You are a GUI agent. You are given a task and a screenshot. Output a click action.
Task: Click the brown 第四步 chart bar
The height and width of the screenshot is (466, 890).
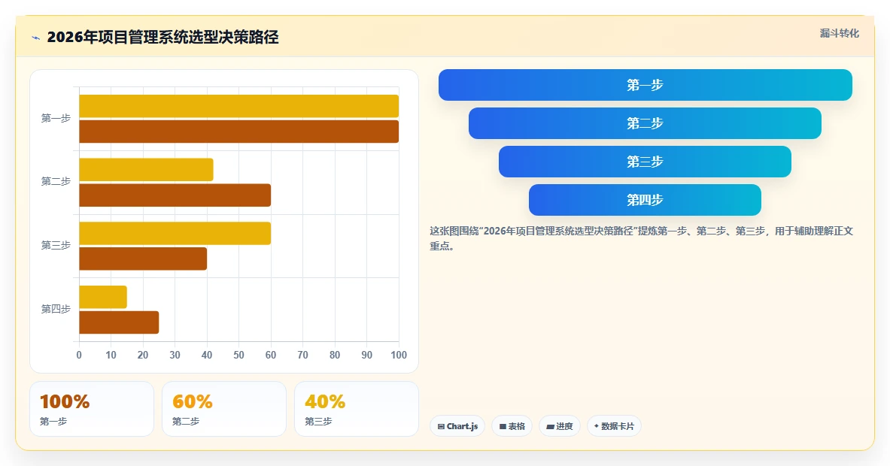[x=119, y=322]
